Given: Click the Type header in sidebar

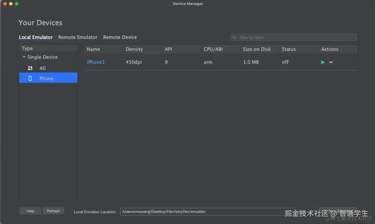Looking at the screenshot, I should (48, 48).
